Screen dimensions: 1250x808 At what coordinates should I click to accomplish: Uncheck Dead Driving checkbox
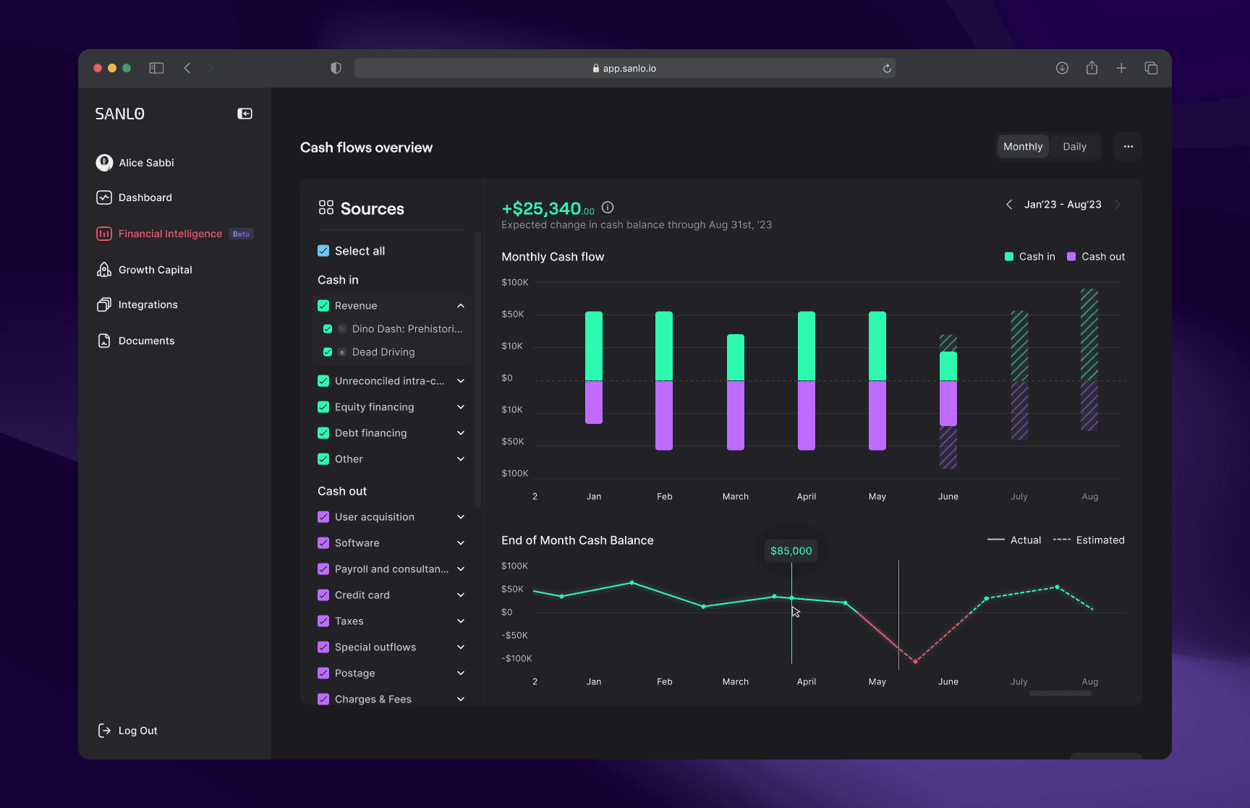[328, 352]
